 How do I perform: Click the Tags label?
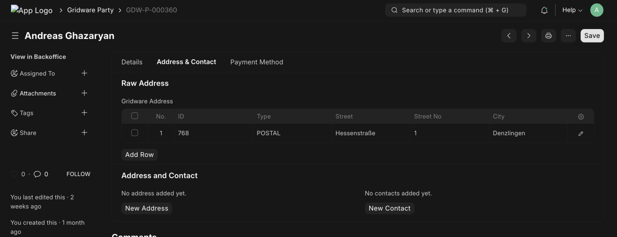[x=26, y=113]
